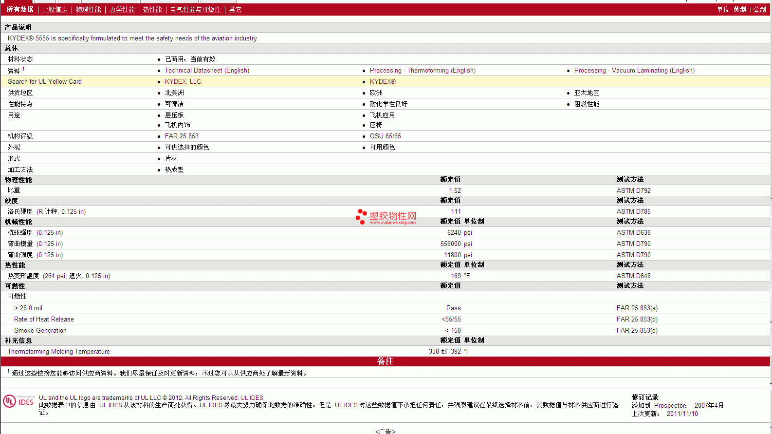Select ASTM D792 test method text
The width and height of the screenshot is (772, 434).
pyautogui.click(x=633, y=190)
